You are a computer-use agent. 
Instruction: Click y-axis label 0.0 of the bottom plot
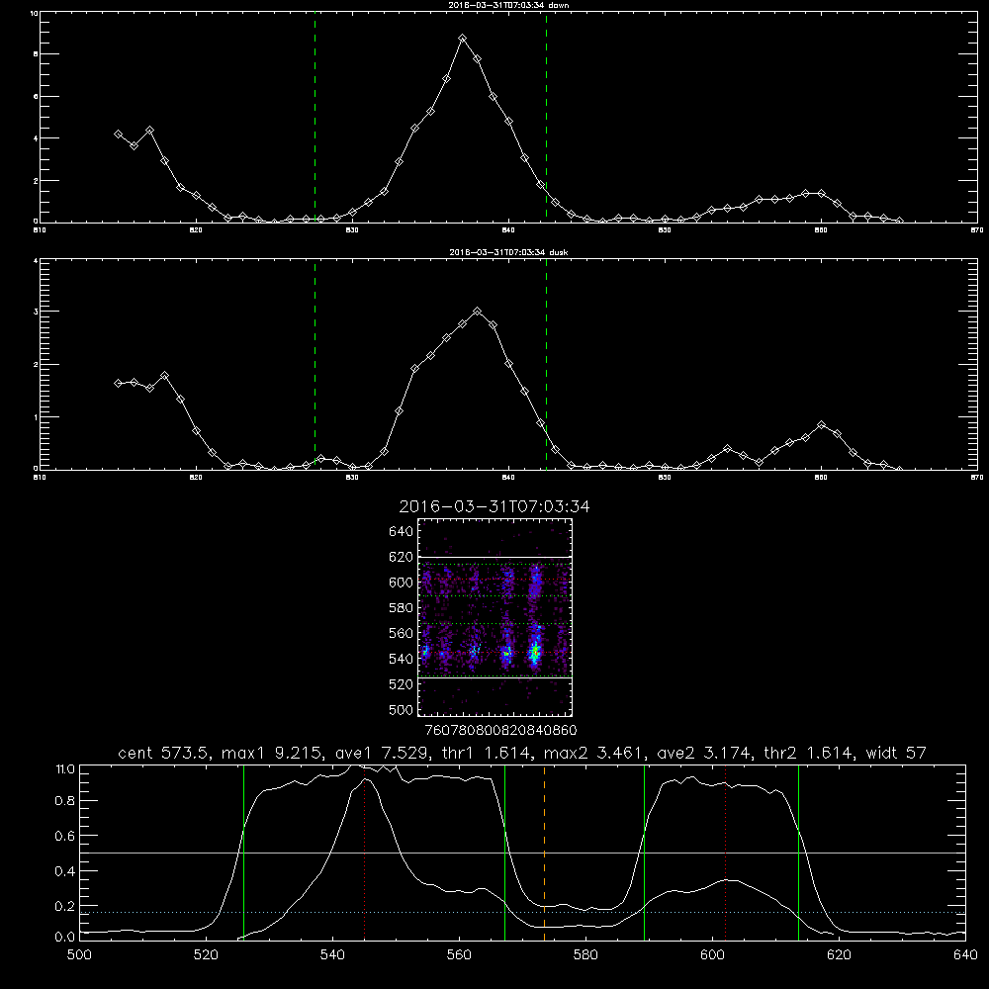click(x=65, y=938)
